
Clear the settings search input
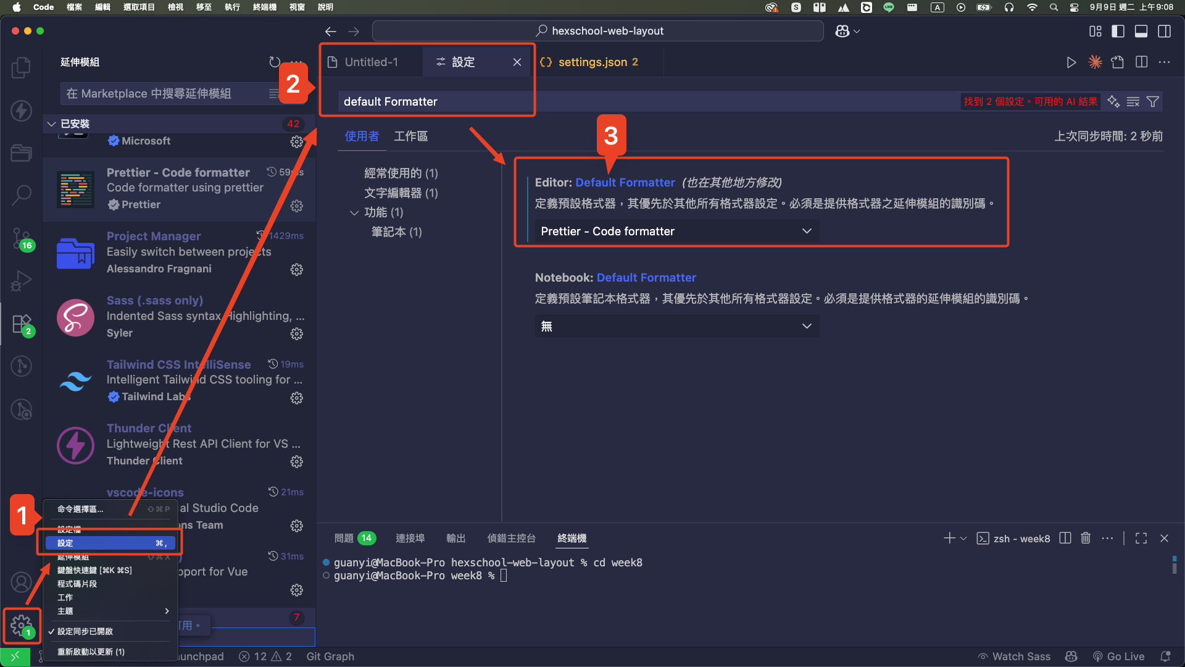1133,101
